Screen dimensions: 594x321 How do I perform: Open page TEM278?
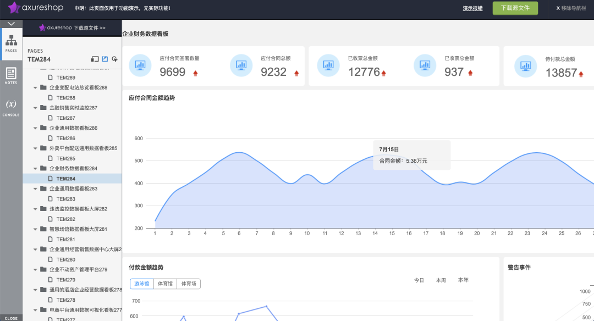pos(66,300)
